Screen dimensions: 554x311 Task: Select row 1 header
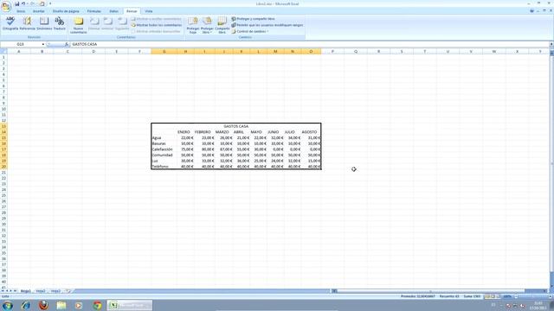3,57
